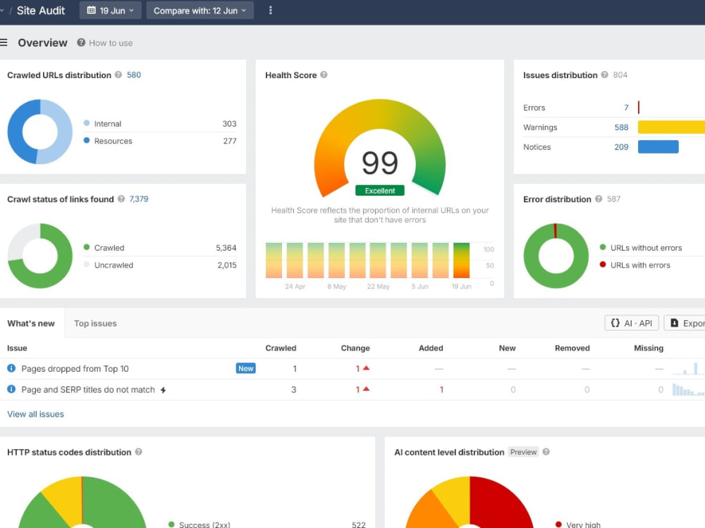Open the View all issues link

(x=35, y=414)
